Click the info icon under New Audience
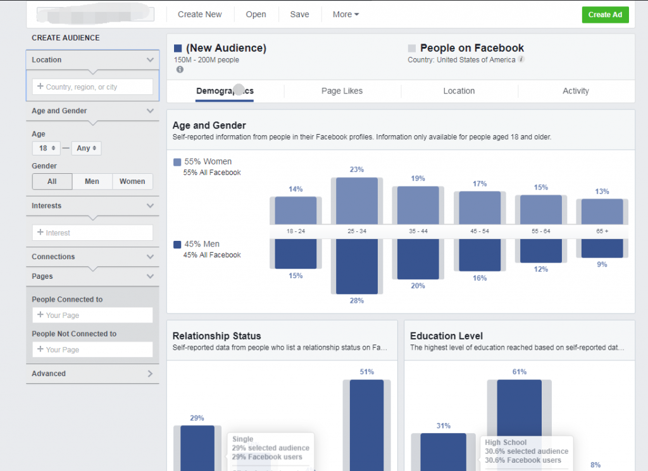Screen dimensions: 648x471 tap(180, 70)
